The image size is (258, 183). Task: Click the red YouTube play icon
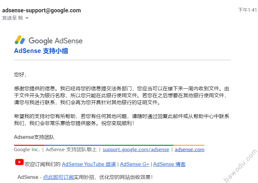20,162
